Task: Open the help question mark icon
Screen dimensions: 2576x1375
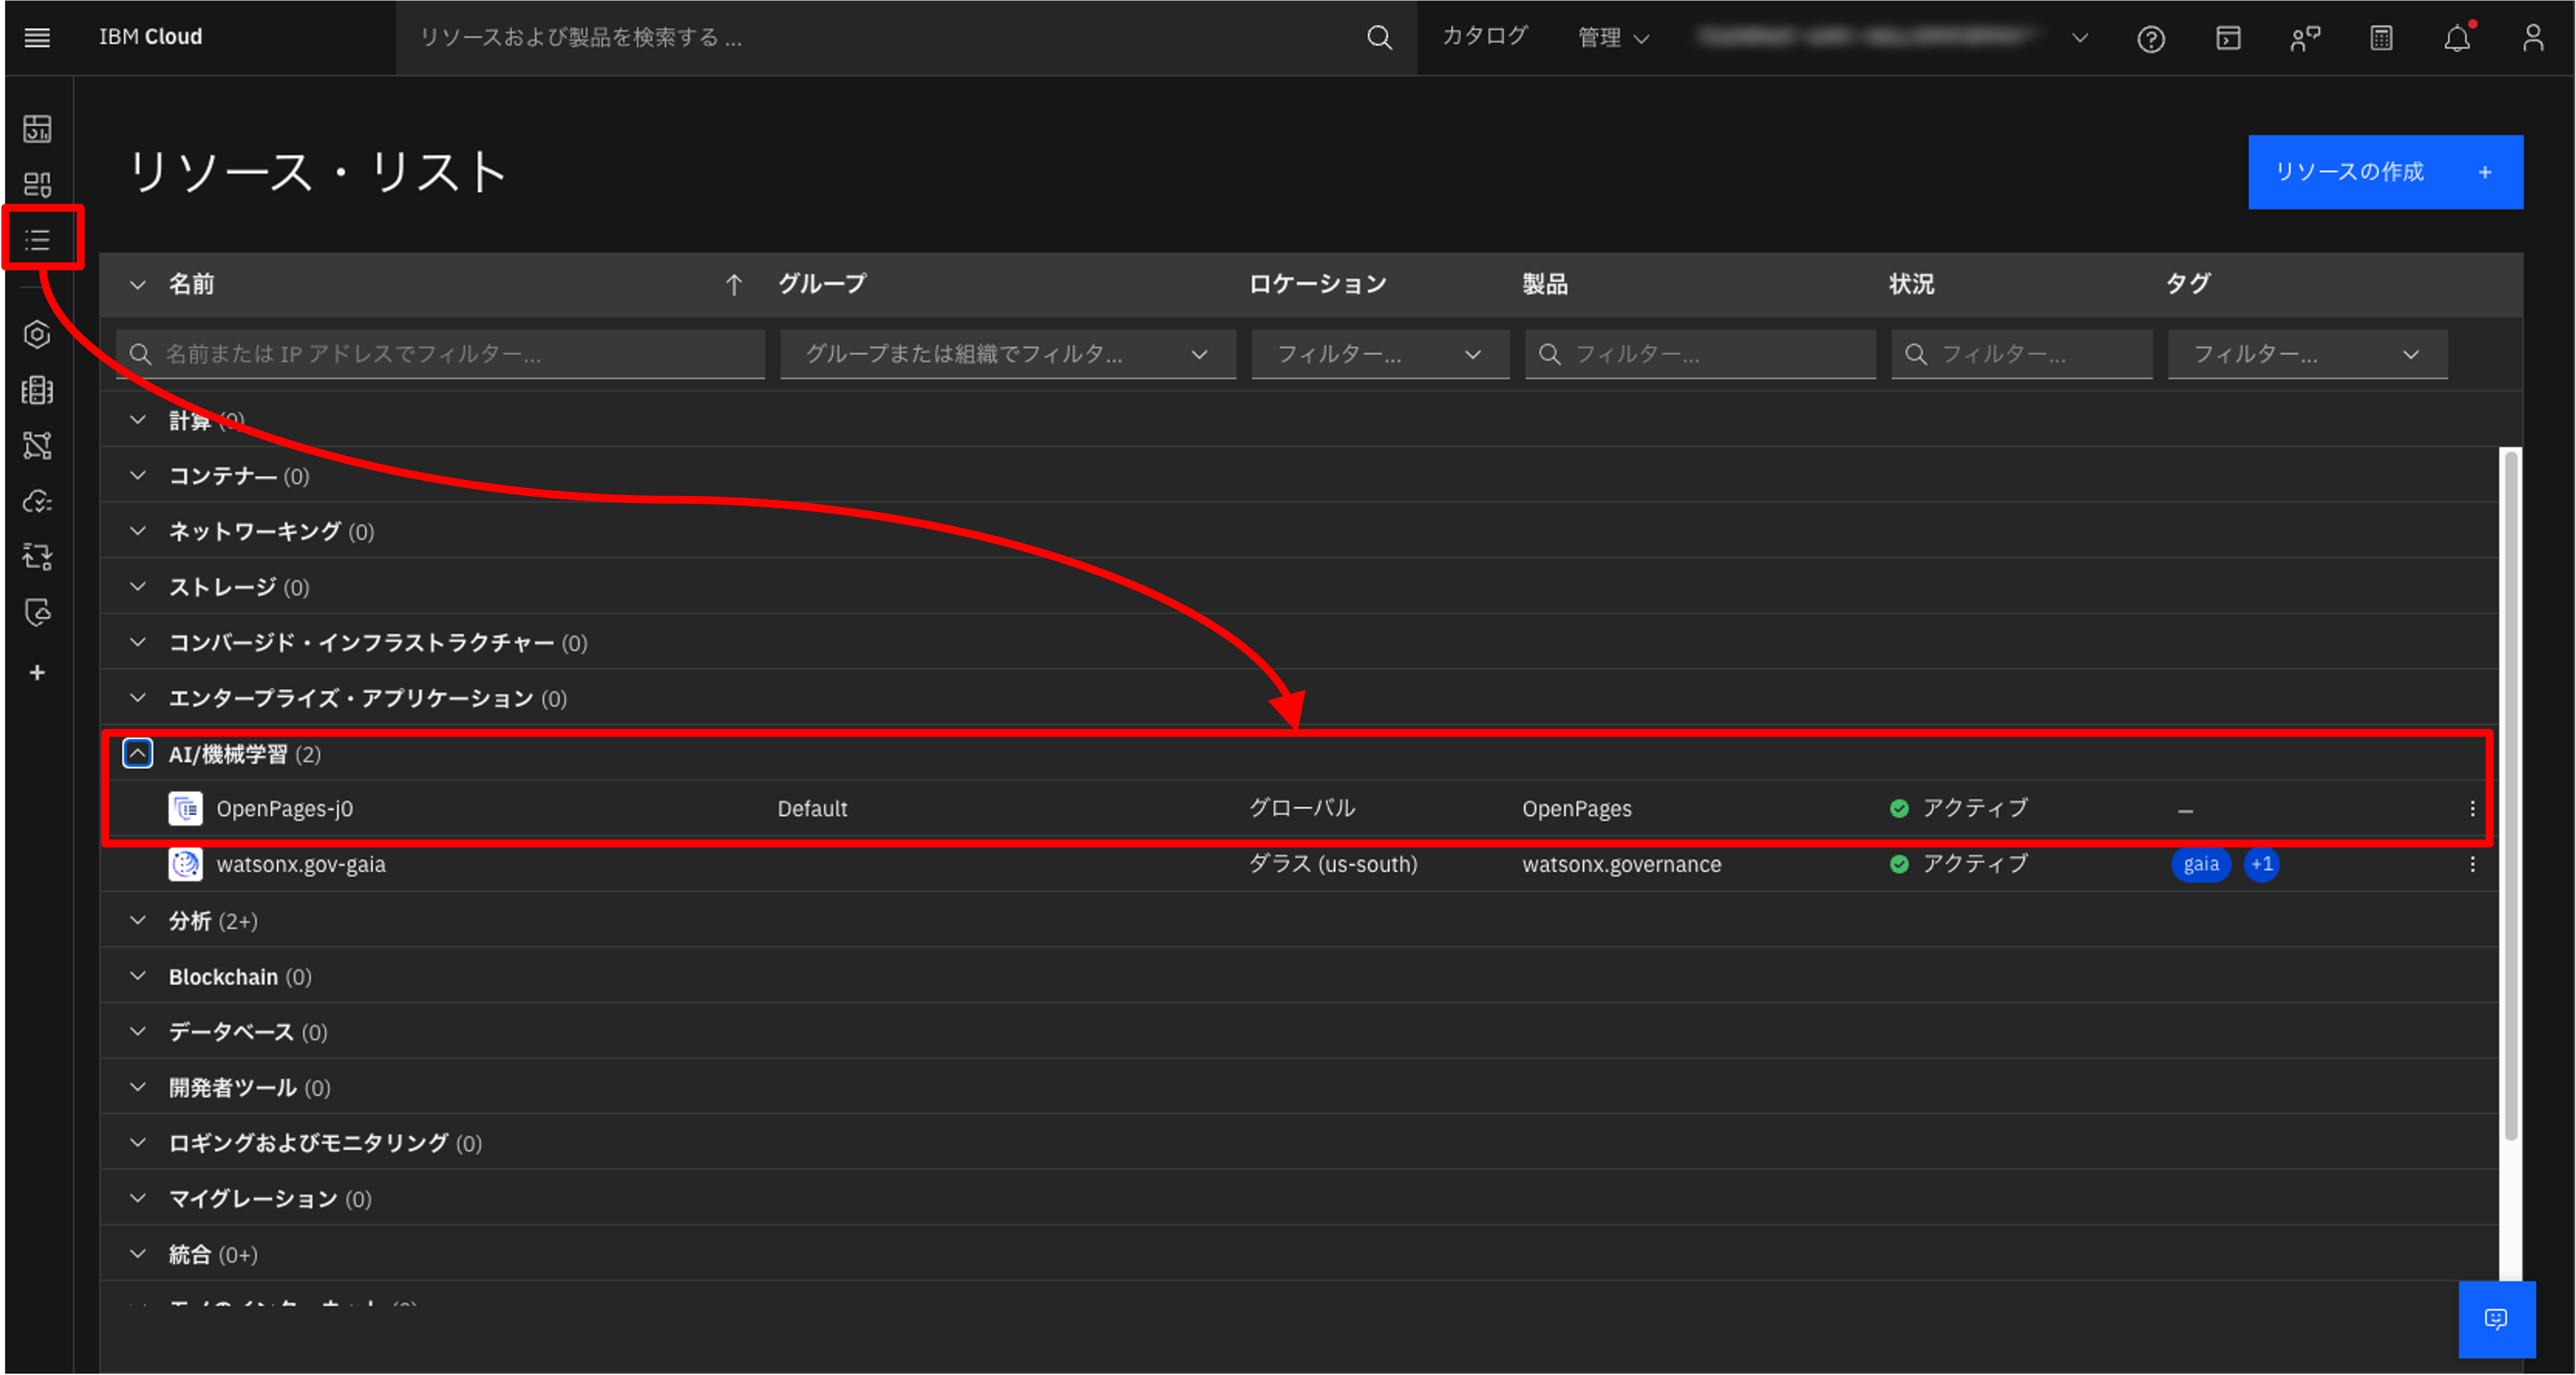Action: click(2151, 39)
